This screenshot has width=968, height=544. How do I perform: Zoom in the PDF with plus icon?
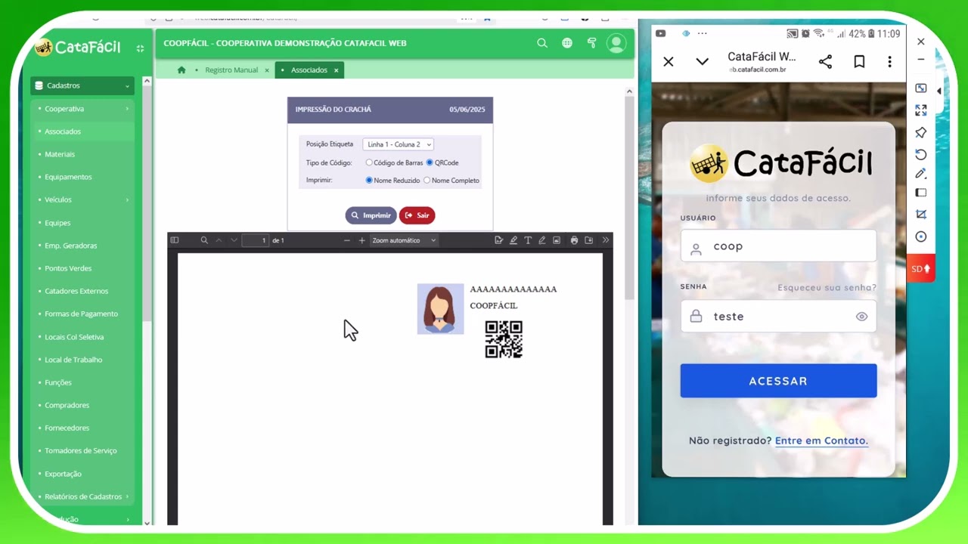point(361,240)
